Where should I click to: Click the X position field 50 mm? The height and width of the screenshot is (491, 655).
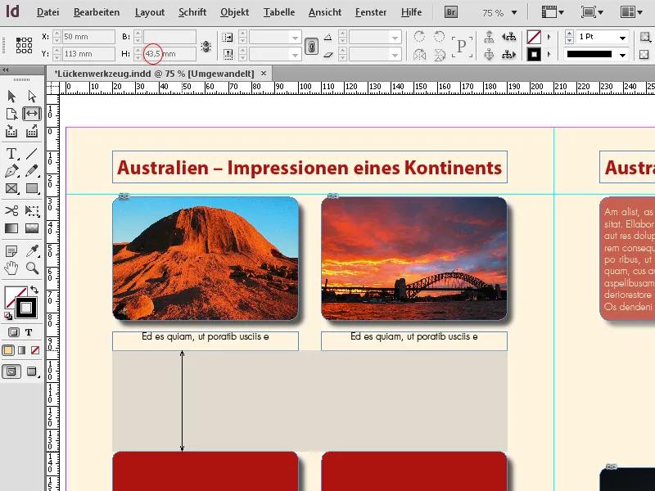[x=88, y=37]
